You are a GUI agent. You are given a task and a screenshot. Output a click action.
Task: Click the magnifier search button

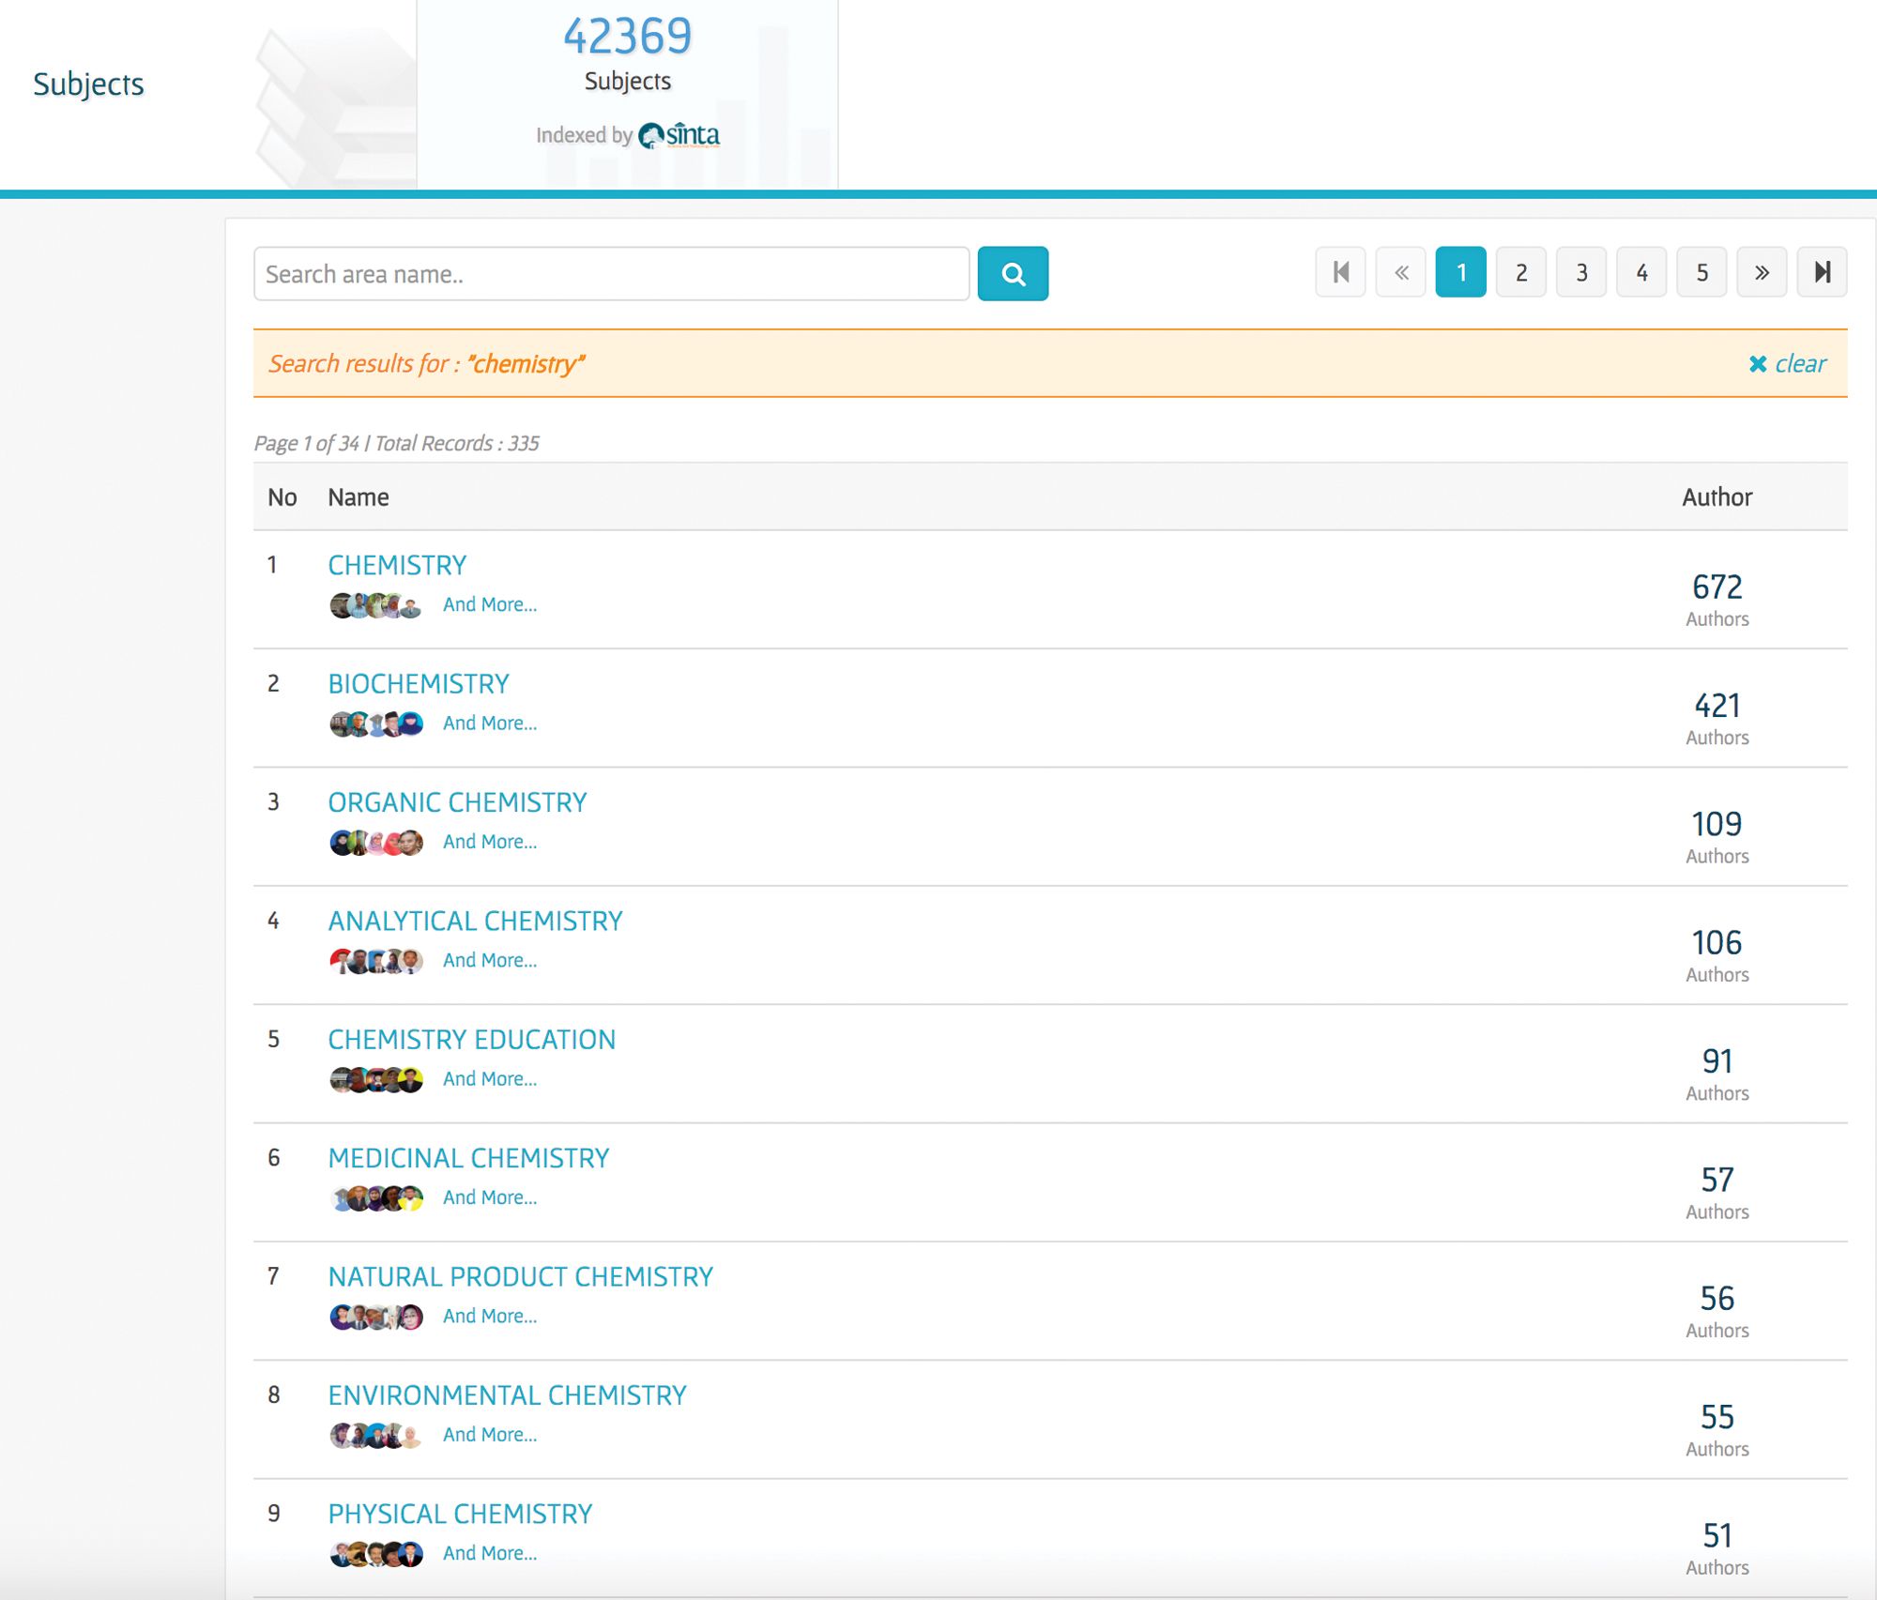tap(1013, 274)
